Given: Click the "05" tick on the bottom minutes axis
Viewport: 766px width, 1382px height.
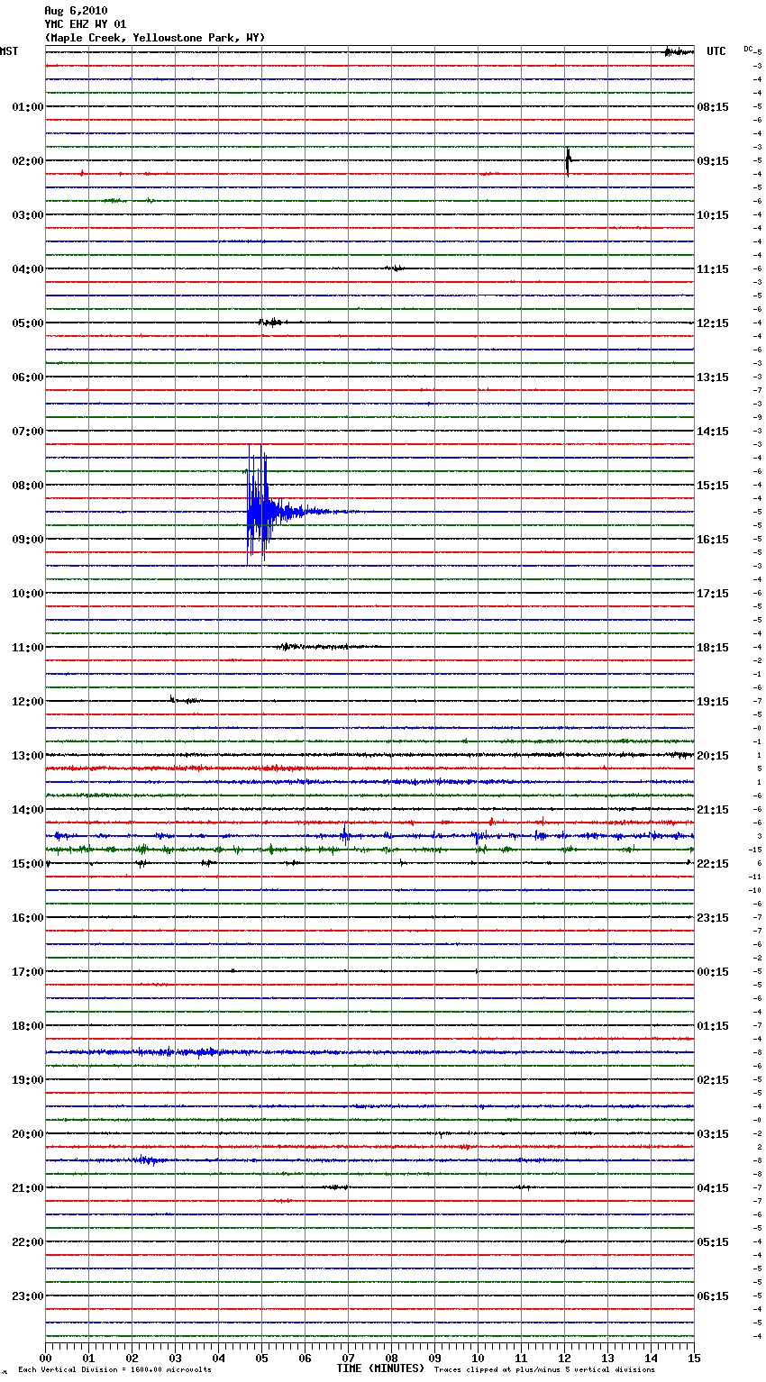Looking at the screenshot, I should (x=261, y=1357).
